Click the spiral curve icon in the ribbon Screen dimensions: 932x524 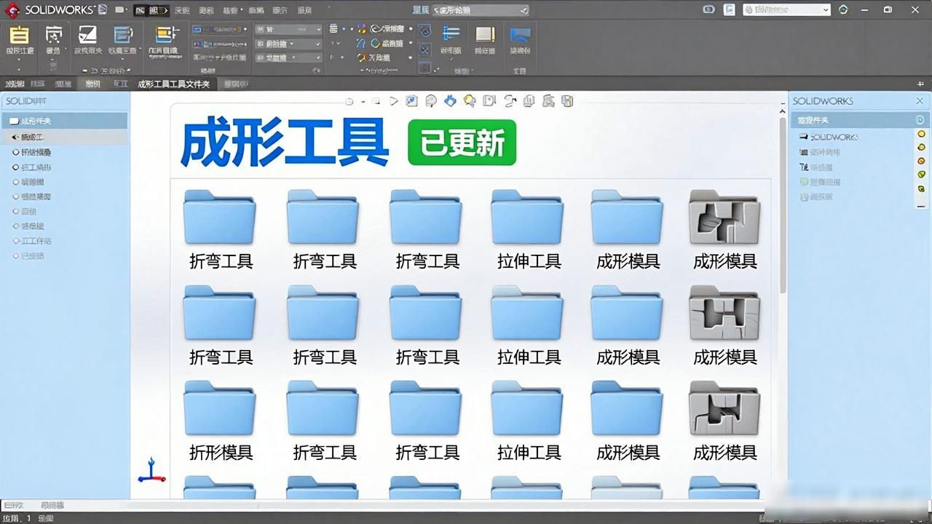(x=377, y=28)
